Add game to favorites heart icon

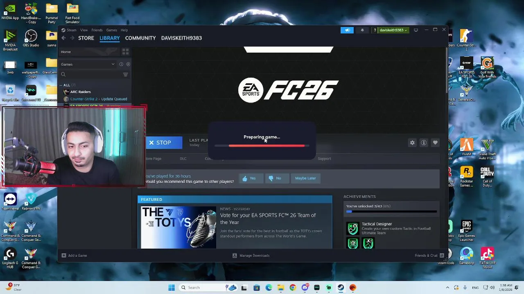(x=435, y=143)
